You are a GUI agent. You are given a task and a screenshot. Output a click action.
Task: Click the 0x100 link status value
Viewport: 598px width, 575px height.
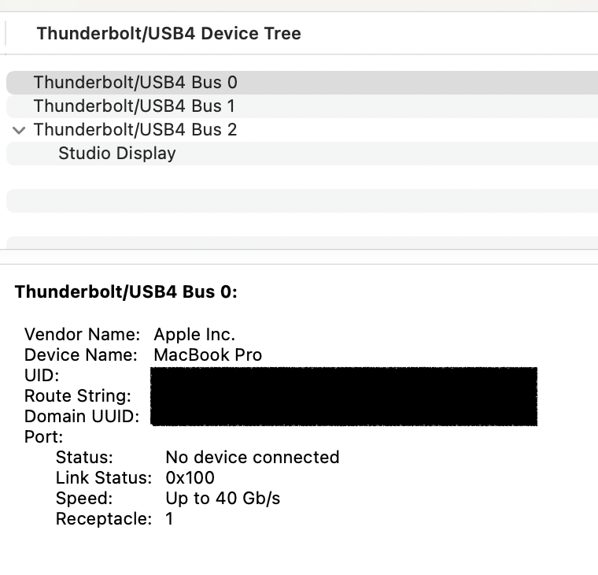(190, 478)
